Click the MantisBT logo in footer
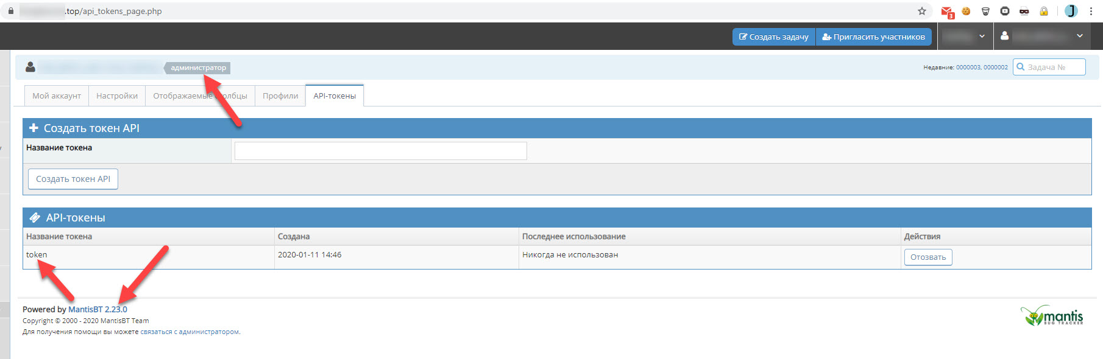 click(x=1052, y=315)
